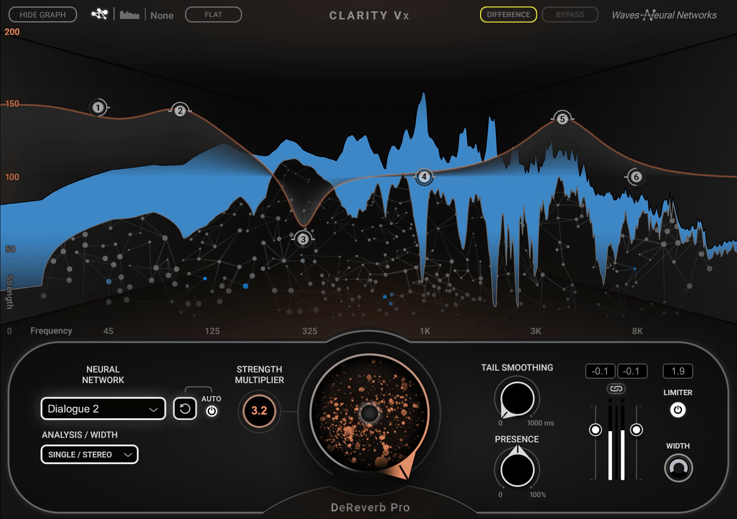Click the None label next to analyzer icons
This screenshot has height=519, width=737.
[162, 15]
